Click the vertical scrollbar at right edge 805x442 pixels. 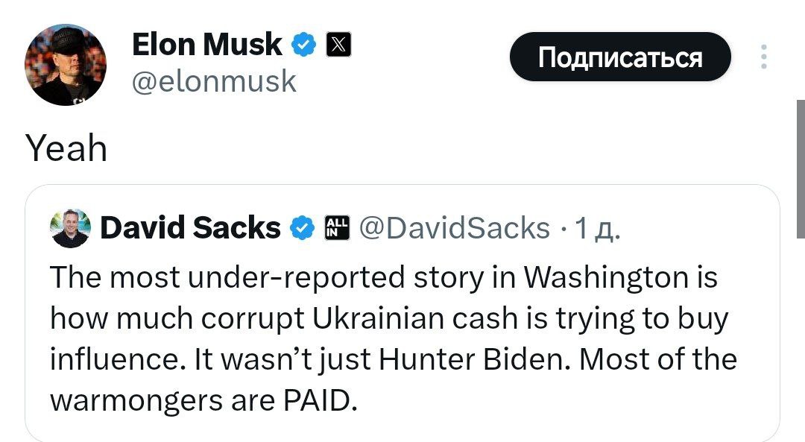[801, 171]
